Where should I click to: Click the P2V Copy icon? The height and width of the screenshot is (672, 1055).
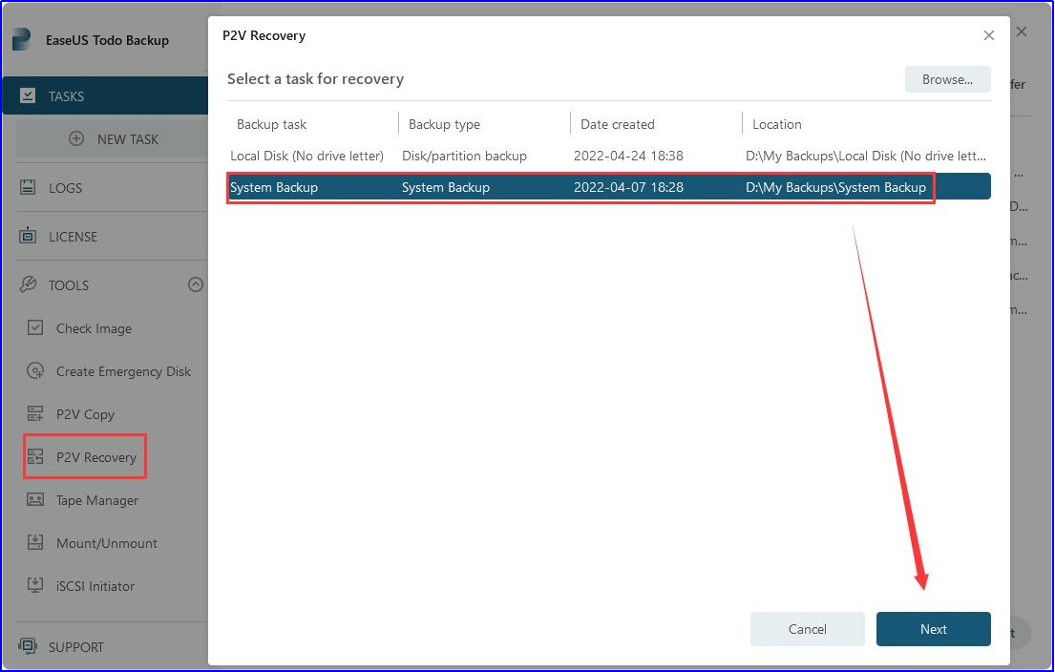[35, 413]
